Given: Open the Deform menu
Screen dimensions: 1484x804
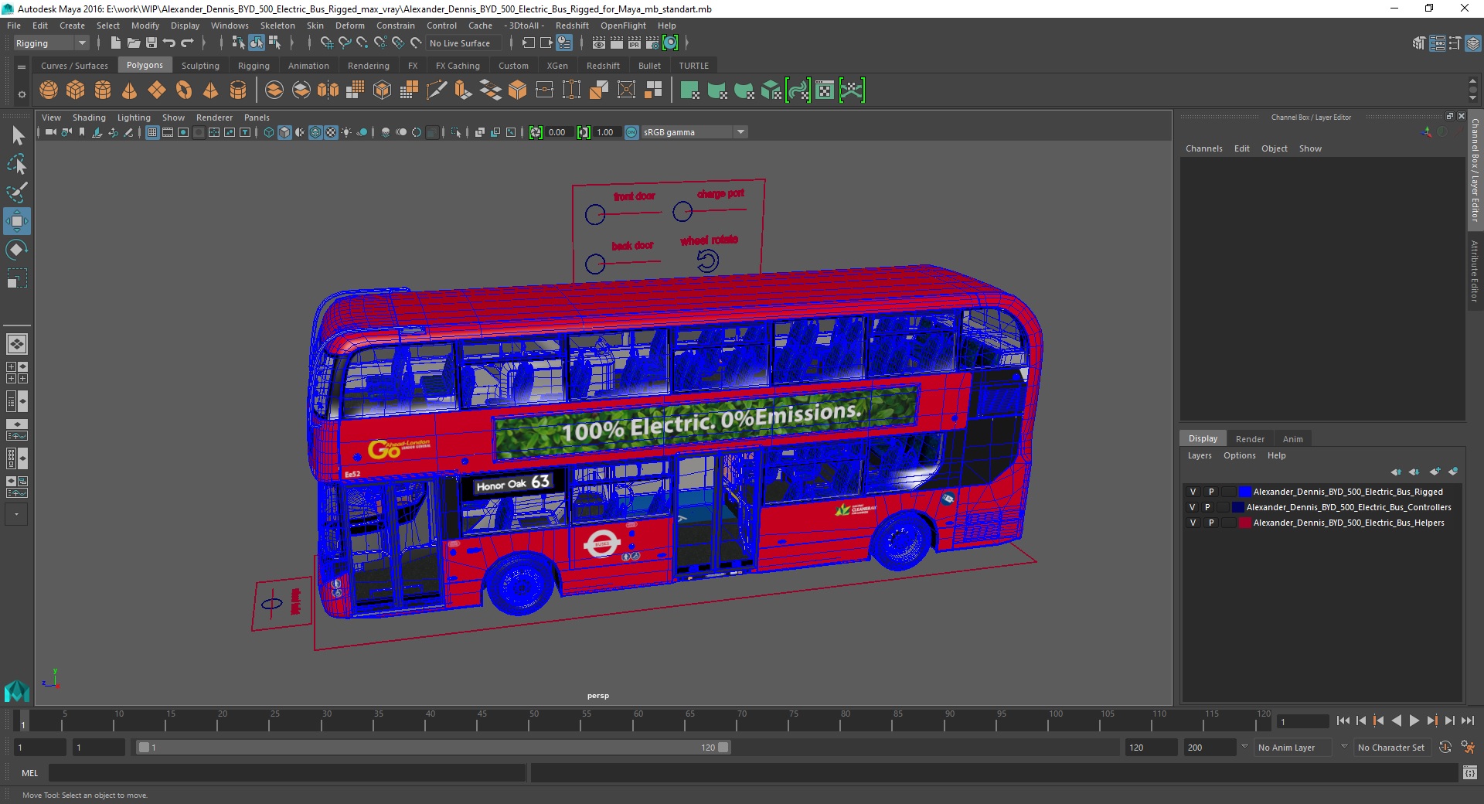Looking at the screenshot, I should click(349, 26).
